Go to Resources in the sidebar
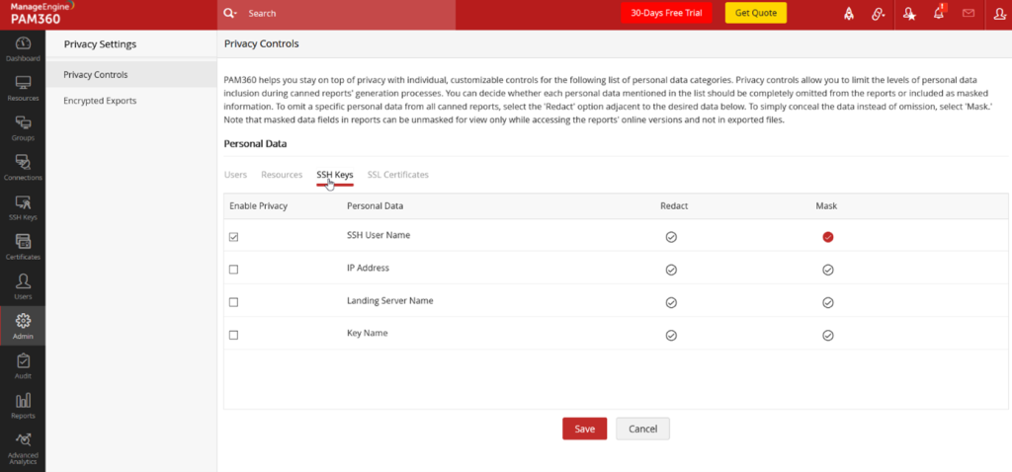This screenshot has height=472, width=1012. point(23,86)
